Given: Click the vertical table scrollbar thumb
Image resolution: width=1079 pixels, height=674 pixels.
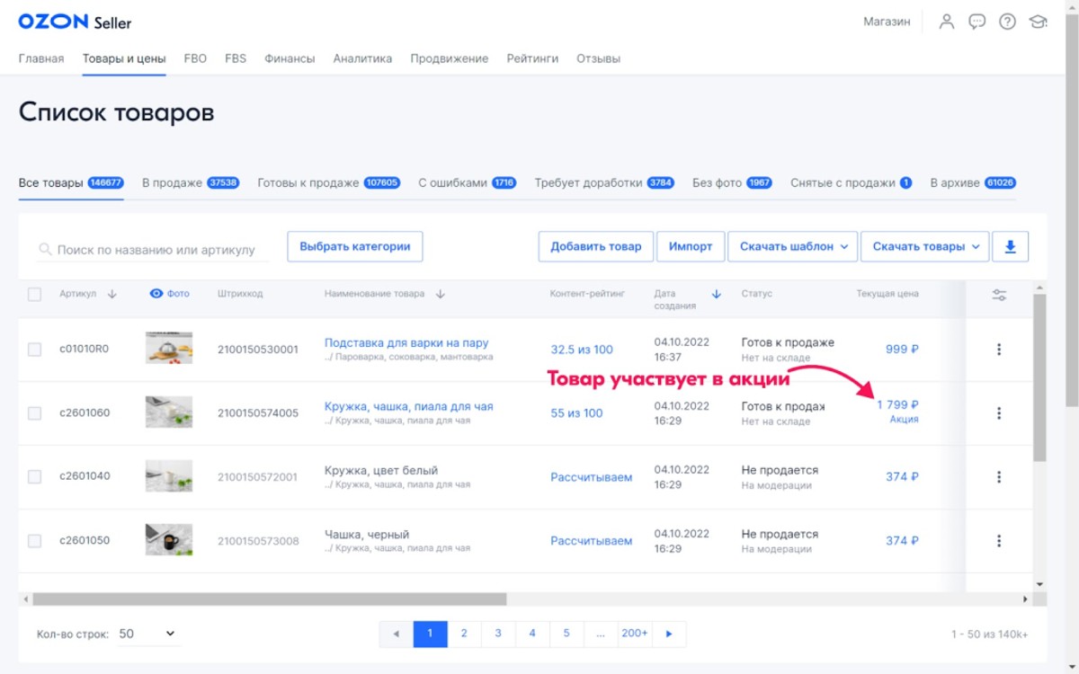Looking at the screenshot, I should tap(1040, 377).
